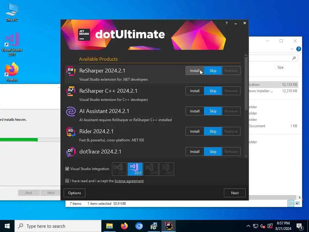
Task: Click the Type here to search box
Action: pos(58,226)
